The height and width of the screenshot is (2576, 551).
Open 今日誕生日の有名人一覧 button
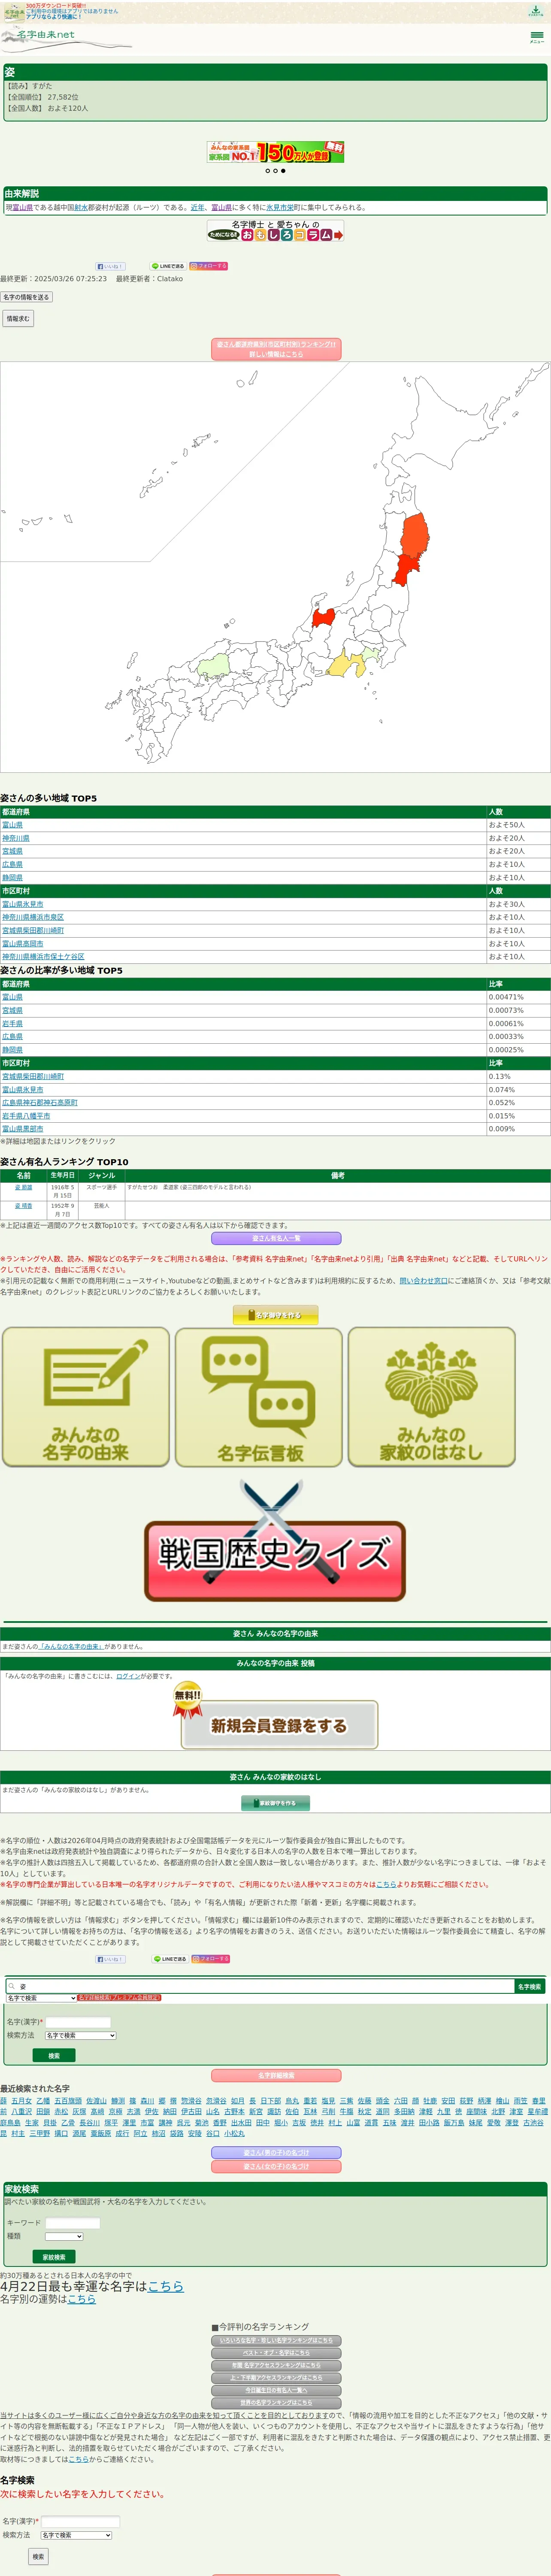[x=275, y=2390]
